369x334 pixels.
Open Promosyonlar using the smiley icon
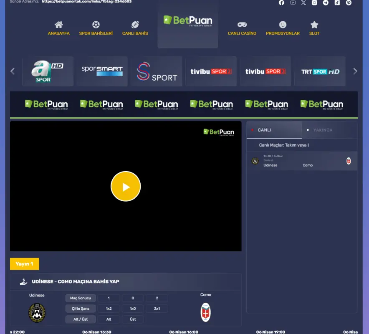click(x=283, y=25)
